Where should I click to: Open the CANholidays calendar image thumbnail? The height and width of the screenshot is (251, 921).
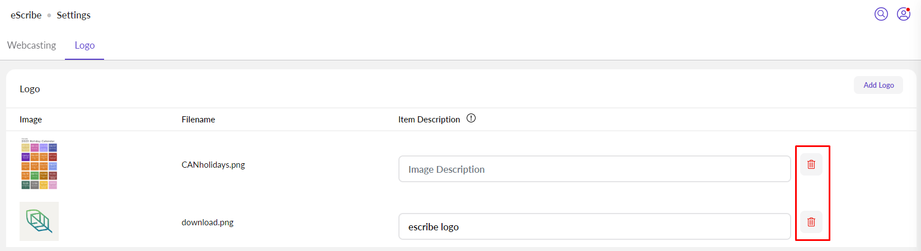[39, 164]
